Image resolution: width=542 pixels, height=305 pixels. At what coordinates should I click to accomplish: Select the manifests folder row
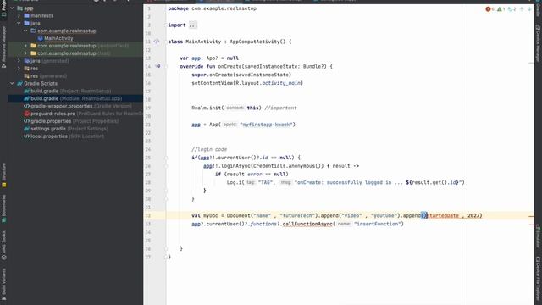pyautogui.click(x=75, y=15)
